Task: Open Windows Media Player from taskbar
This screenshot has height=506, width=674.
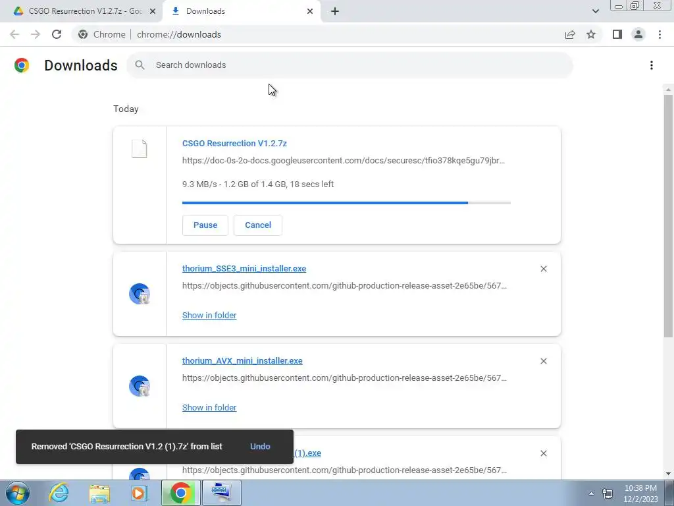Action: tap(139, 493)
